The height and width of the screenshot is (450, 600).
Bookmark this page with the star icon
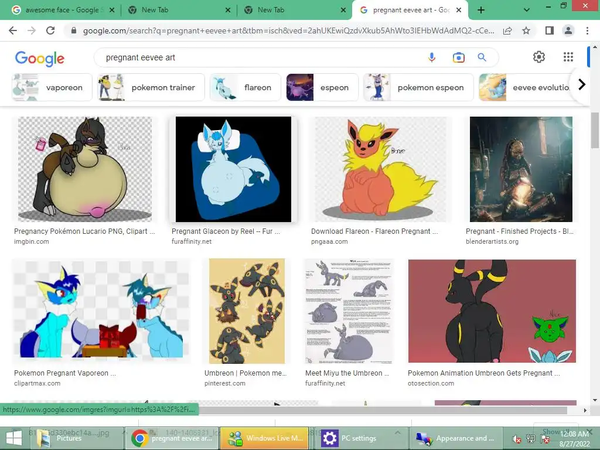(x=526, y=30)
